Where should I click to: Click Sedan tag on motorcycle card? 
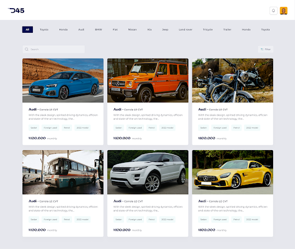203,128
